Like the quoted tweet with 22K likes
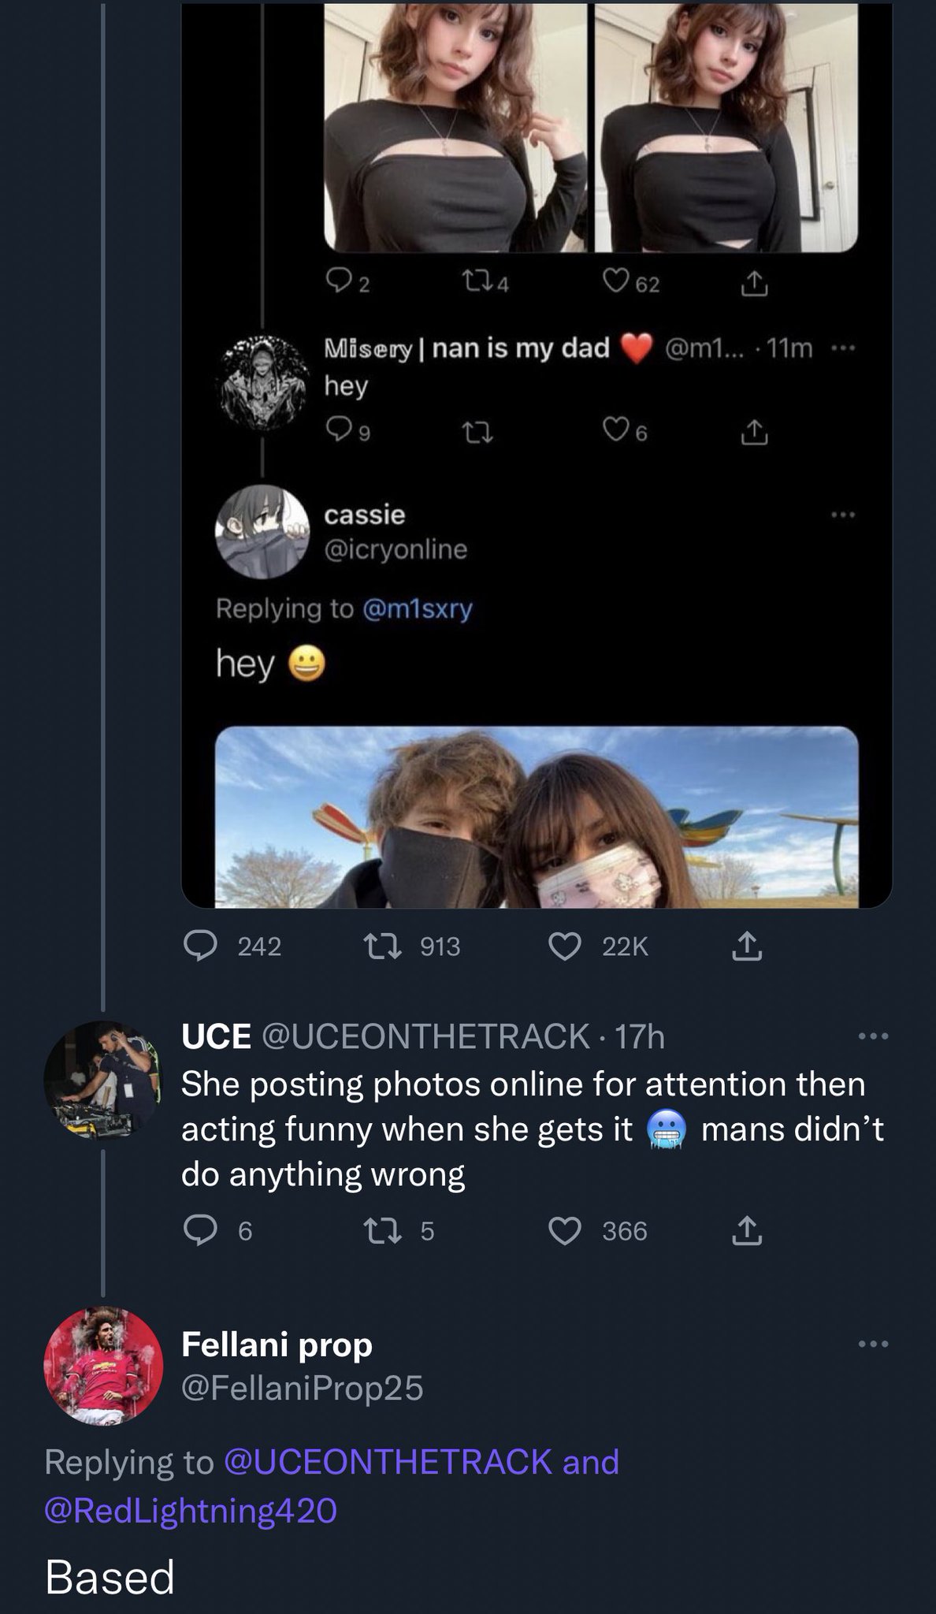The image size is (936, 1614). (x=565, y=946)
